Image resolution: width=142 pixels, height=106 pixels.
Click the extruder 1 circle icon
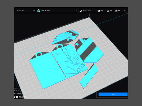click(39, 11)
